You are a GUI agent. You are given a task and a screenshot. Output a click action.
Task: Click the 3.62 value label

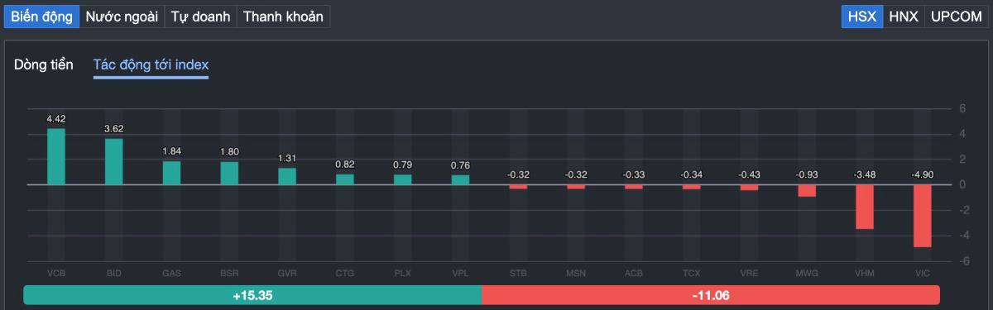(x=114, y=129)
